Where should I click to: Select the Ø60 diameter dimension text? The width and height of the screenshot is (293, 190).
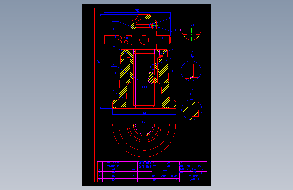[x=144, y=87]
